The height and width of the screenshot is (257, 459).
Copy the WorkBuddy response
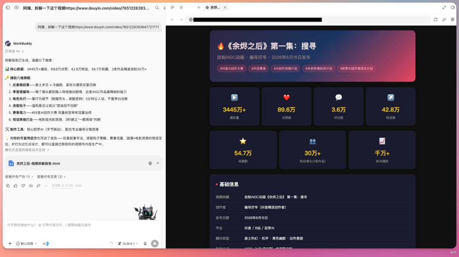pos(8,186)
